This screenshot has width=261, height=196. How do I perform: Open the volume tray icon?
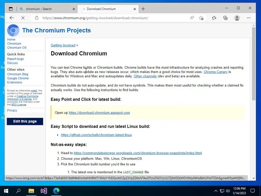pyautogui.click(x=228, y=191)
